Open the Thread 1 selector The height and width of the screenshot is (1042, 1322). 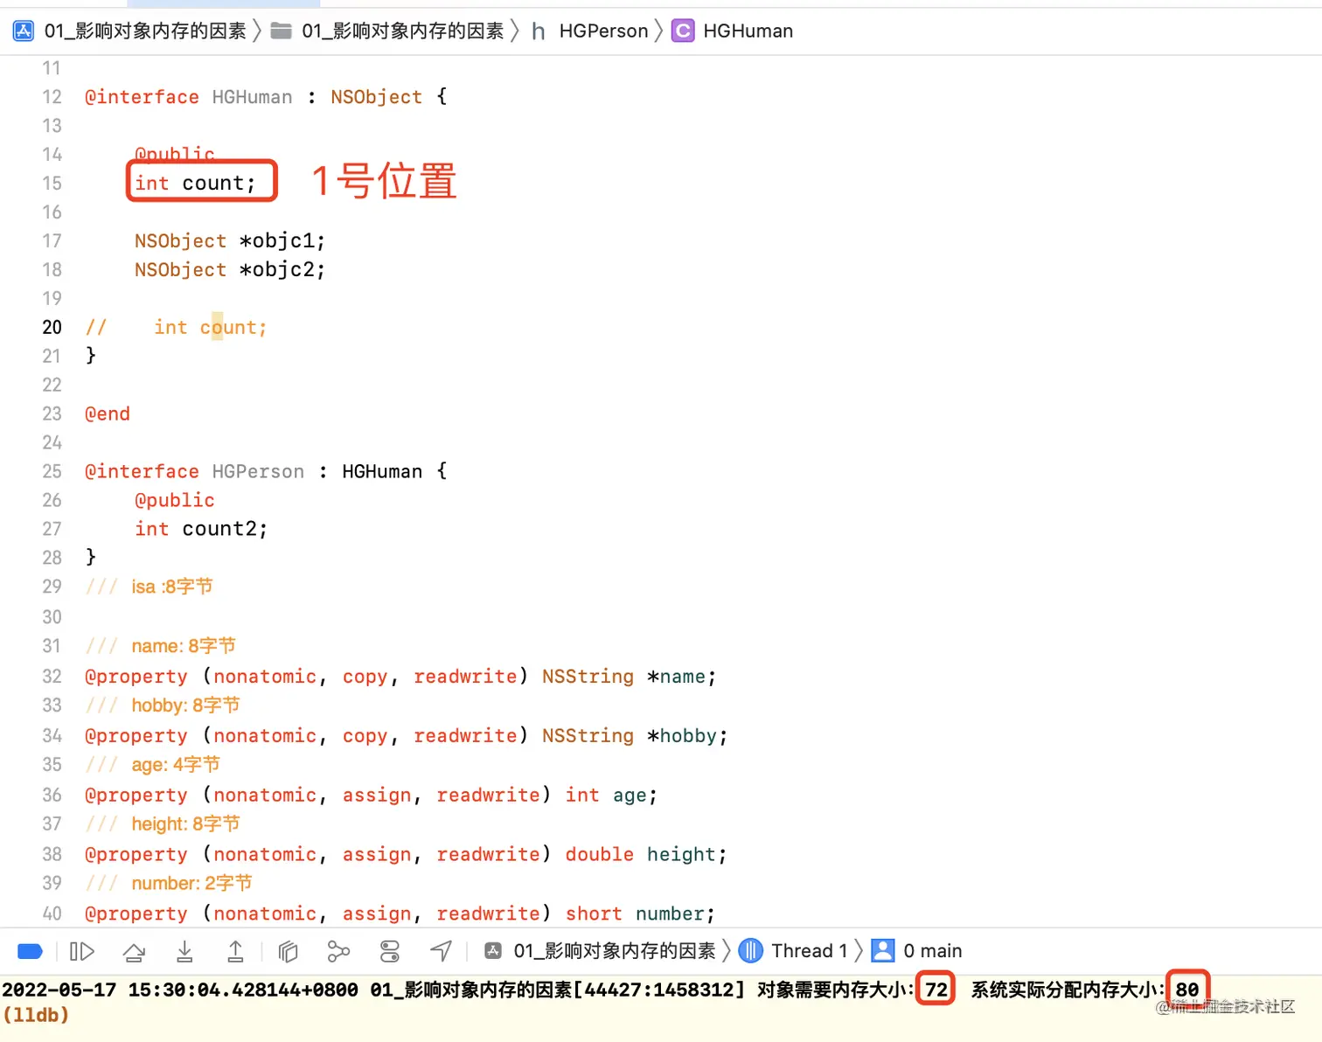pos(810,951)
